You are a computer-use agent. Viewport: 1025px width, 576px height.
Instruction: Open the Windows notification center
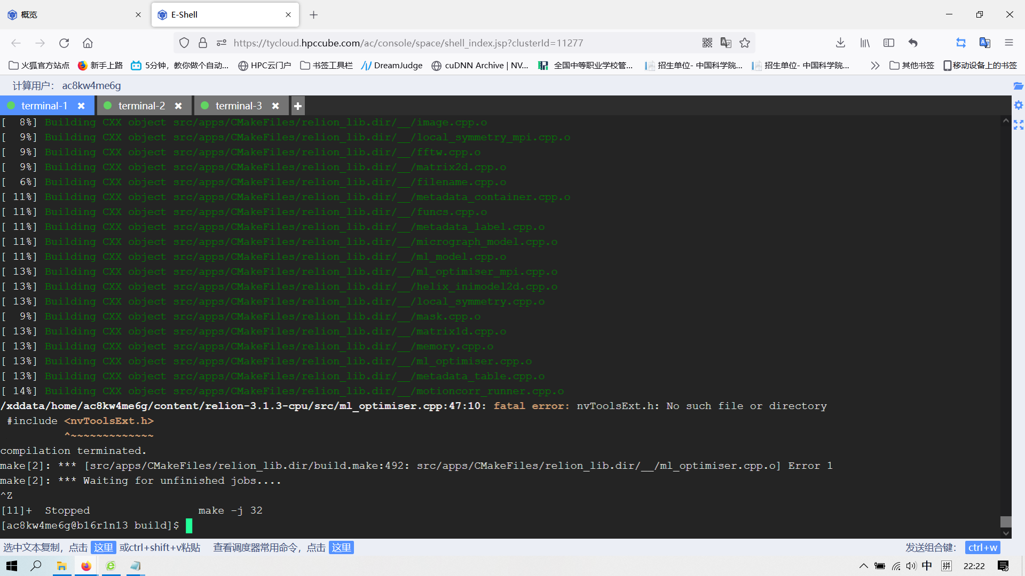click(x=1003, y=566)
